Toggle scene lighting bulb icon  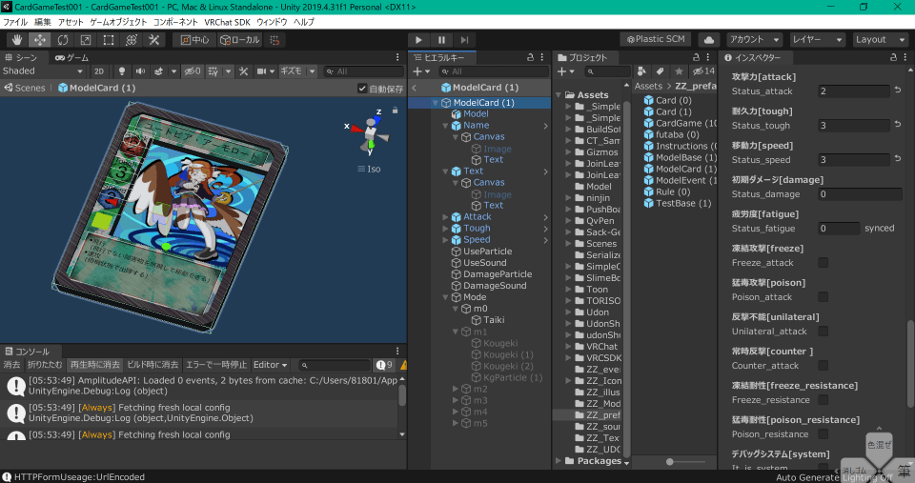tap(122, 71)
